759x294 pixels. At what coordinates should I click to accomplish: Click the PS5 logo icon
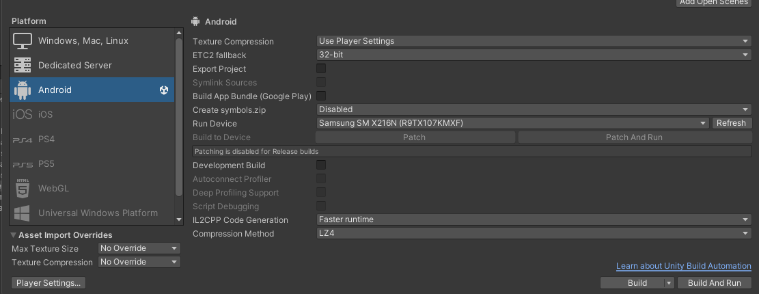click(x=23, y=164)
